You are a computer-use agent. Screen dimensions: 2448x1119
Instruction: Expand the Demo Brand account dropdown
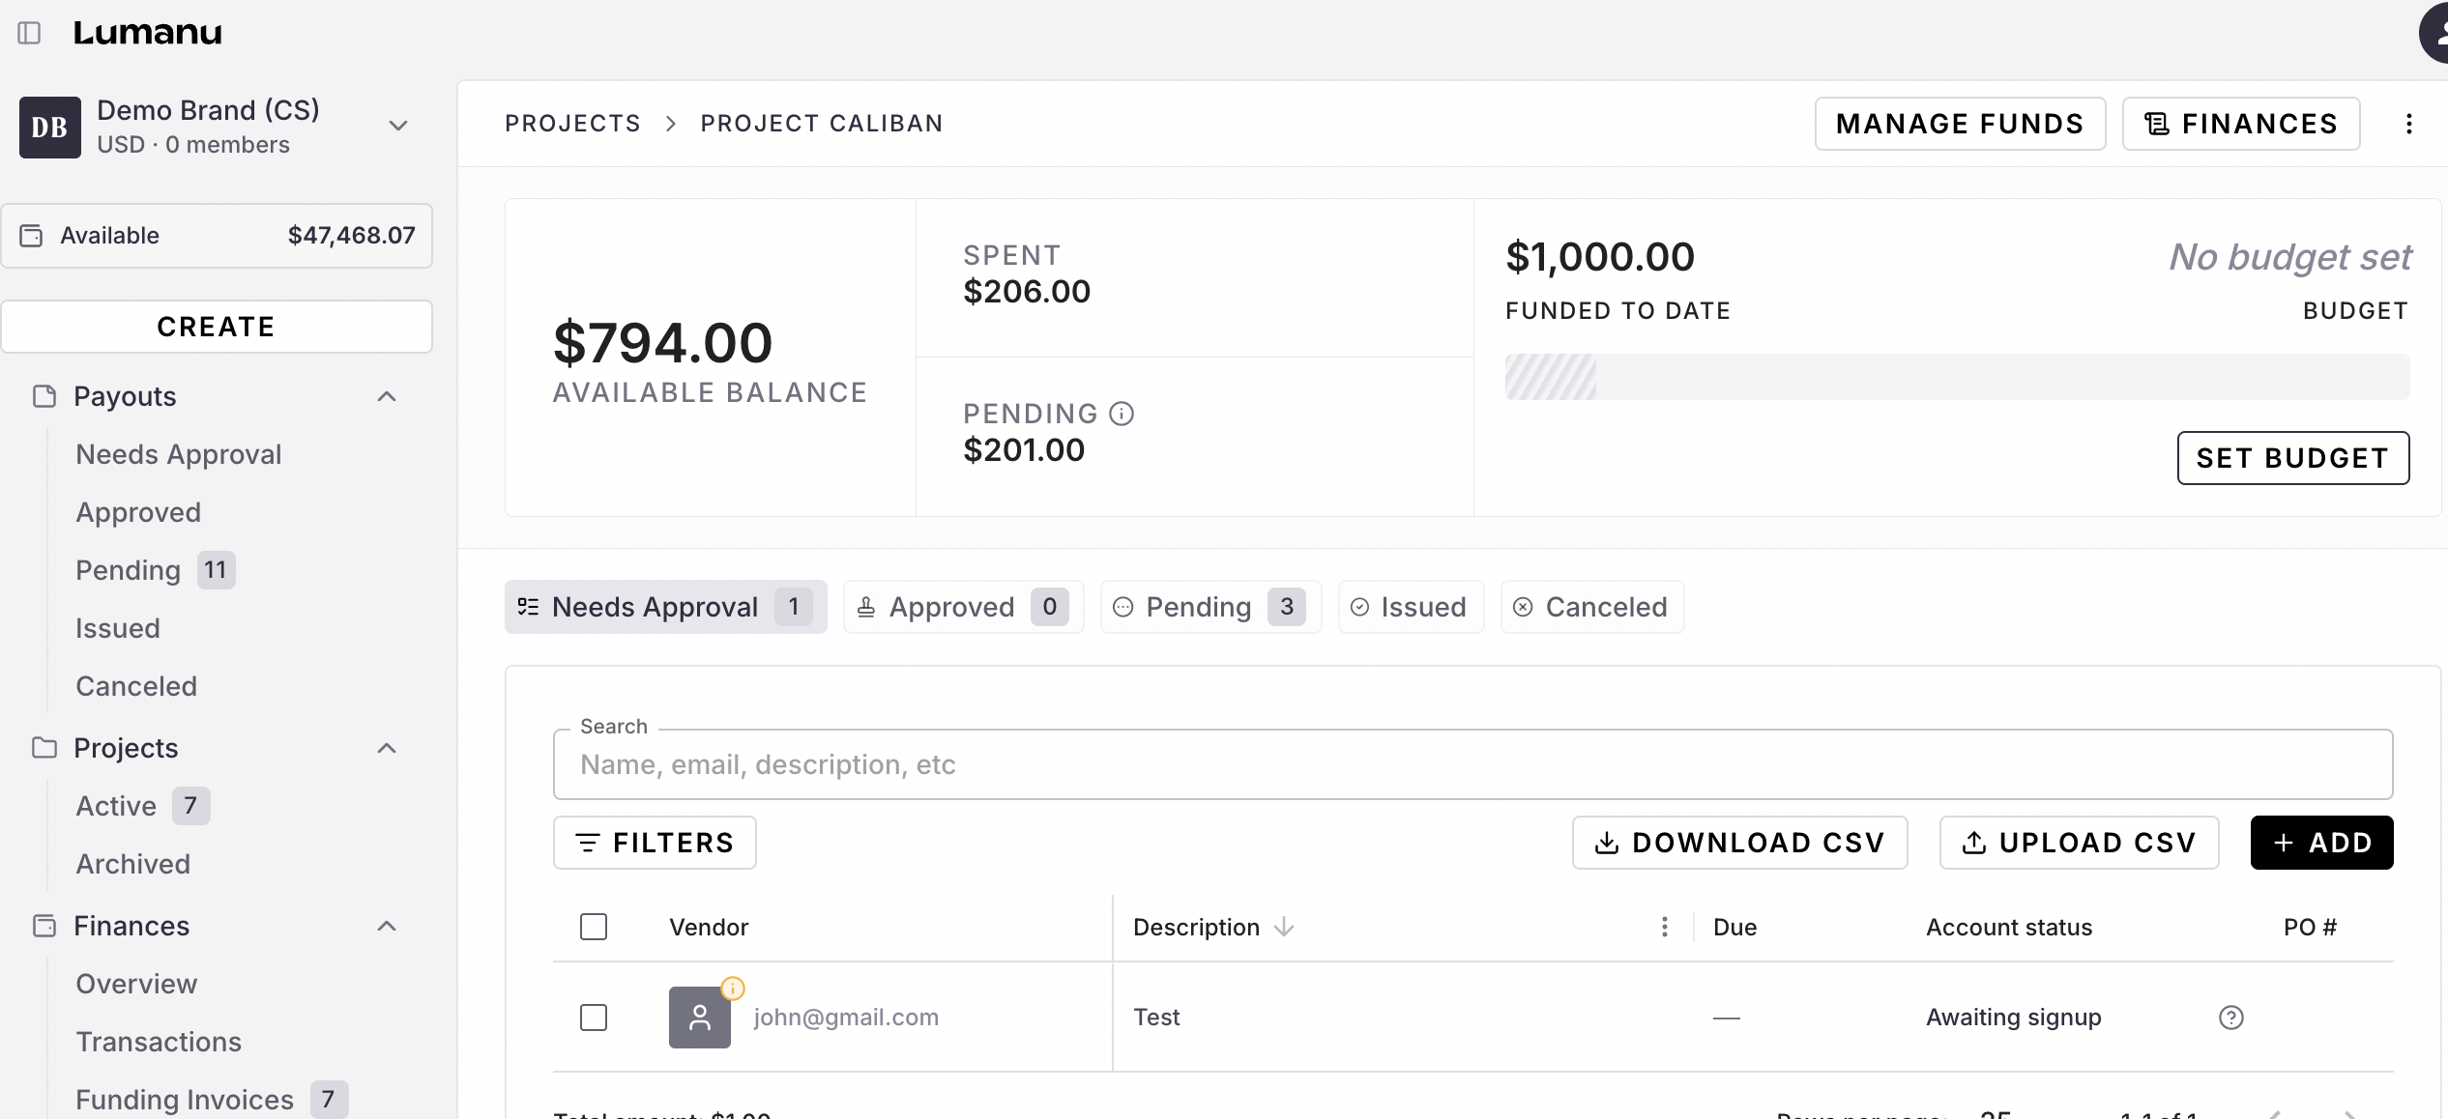(397, 126)
